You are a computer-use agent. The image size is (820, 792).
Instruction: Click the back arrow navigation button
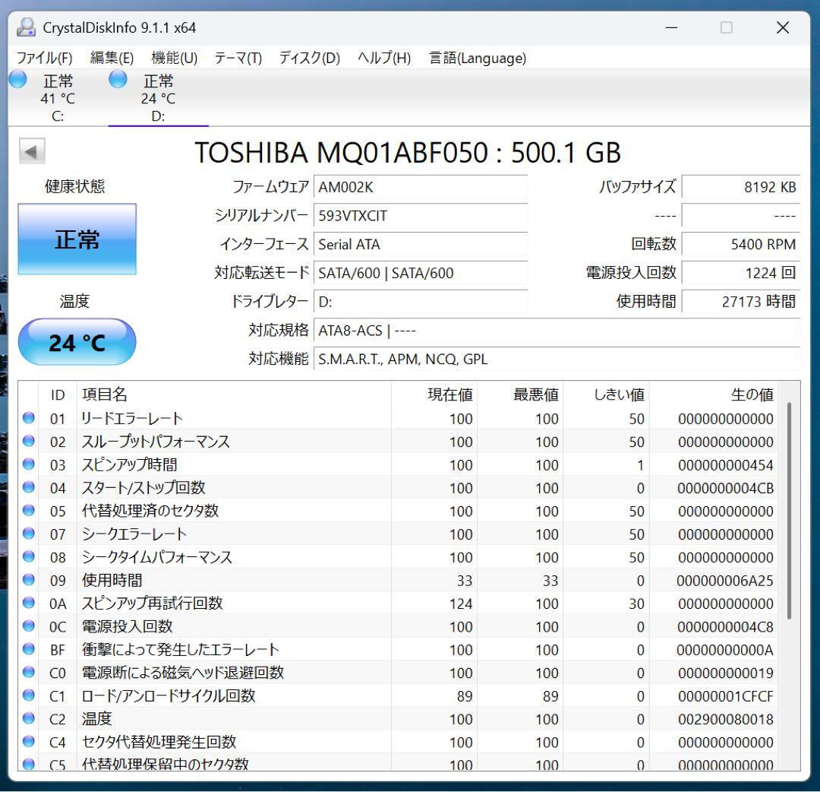pos(30,150)
